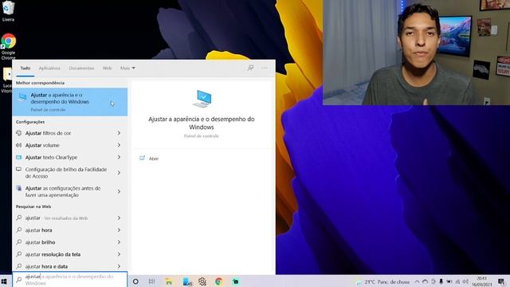Select the Ajustar volume result
This screenshot has height=287, width=510.
42,145
